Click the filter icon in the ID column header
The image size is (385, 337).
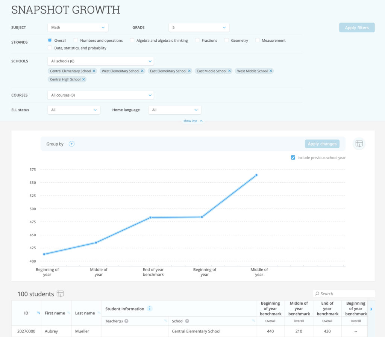tap(38, 313)
